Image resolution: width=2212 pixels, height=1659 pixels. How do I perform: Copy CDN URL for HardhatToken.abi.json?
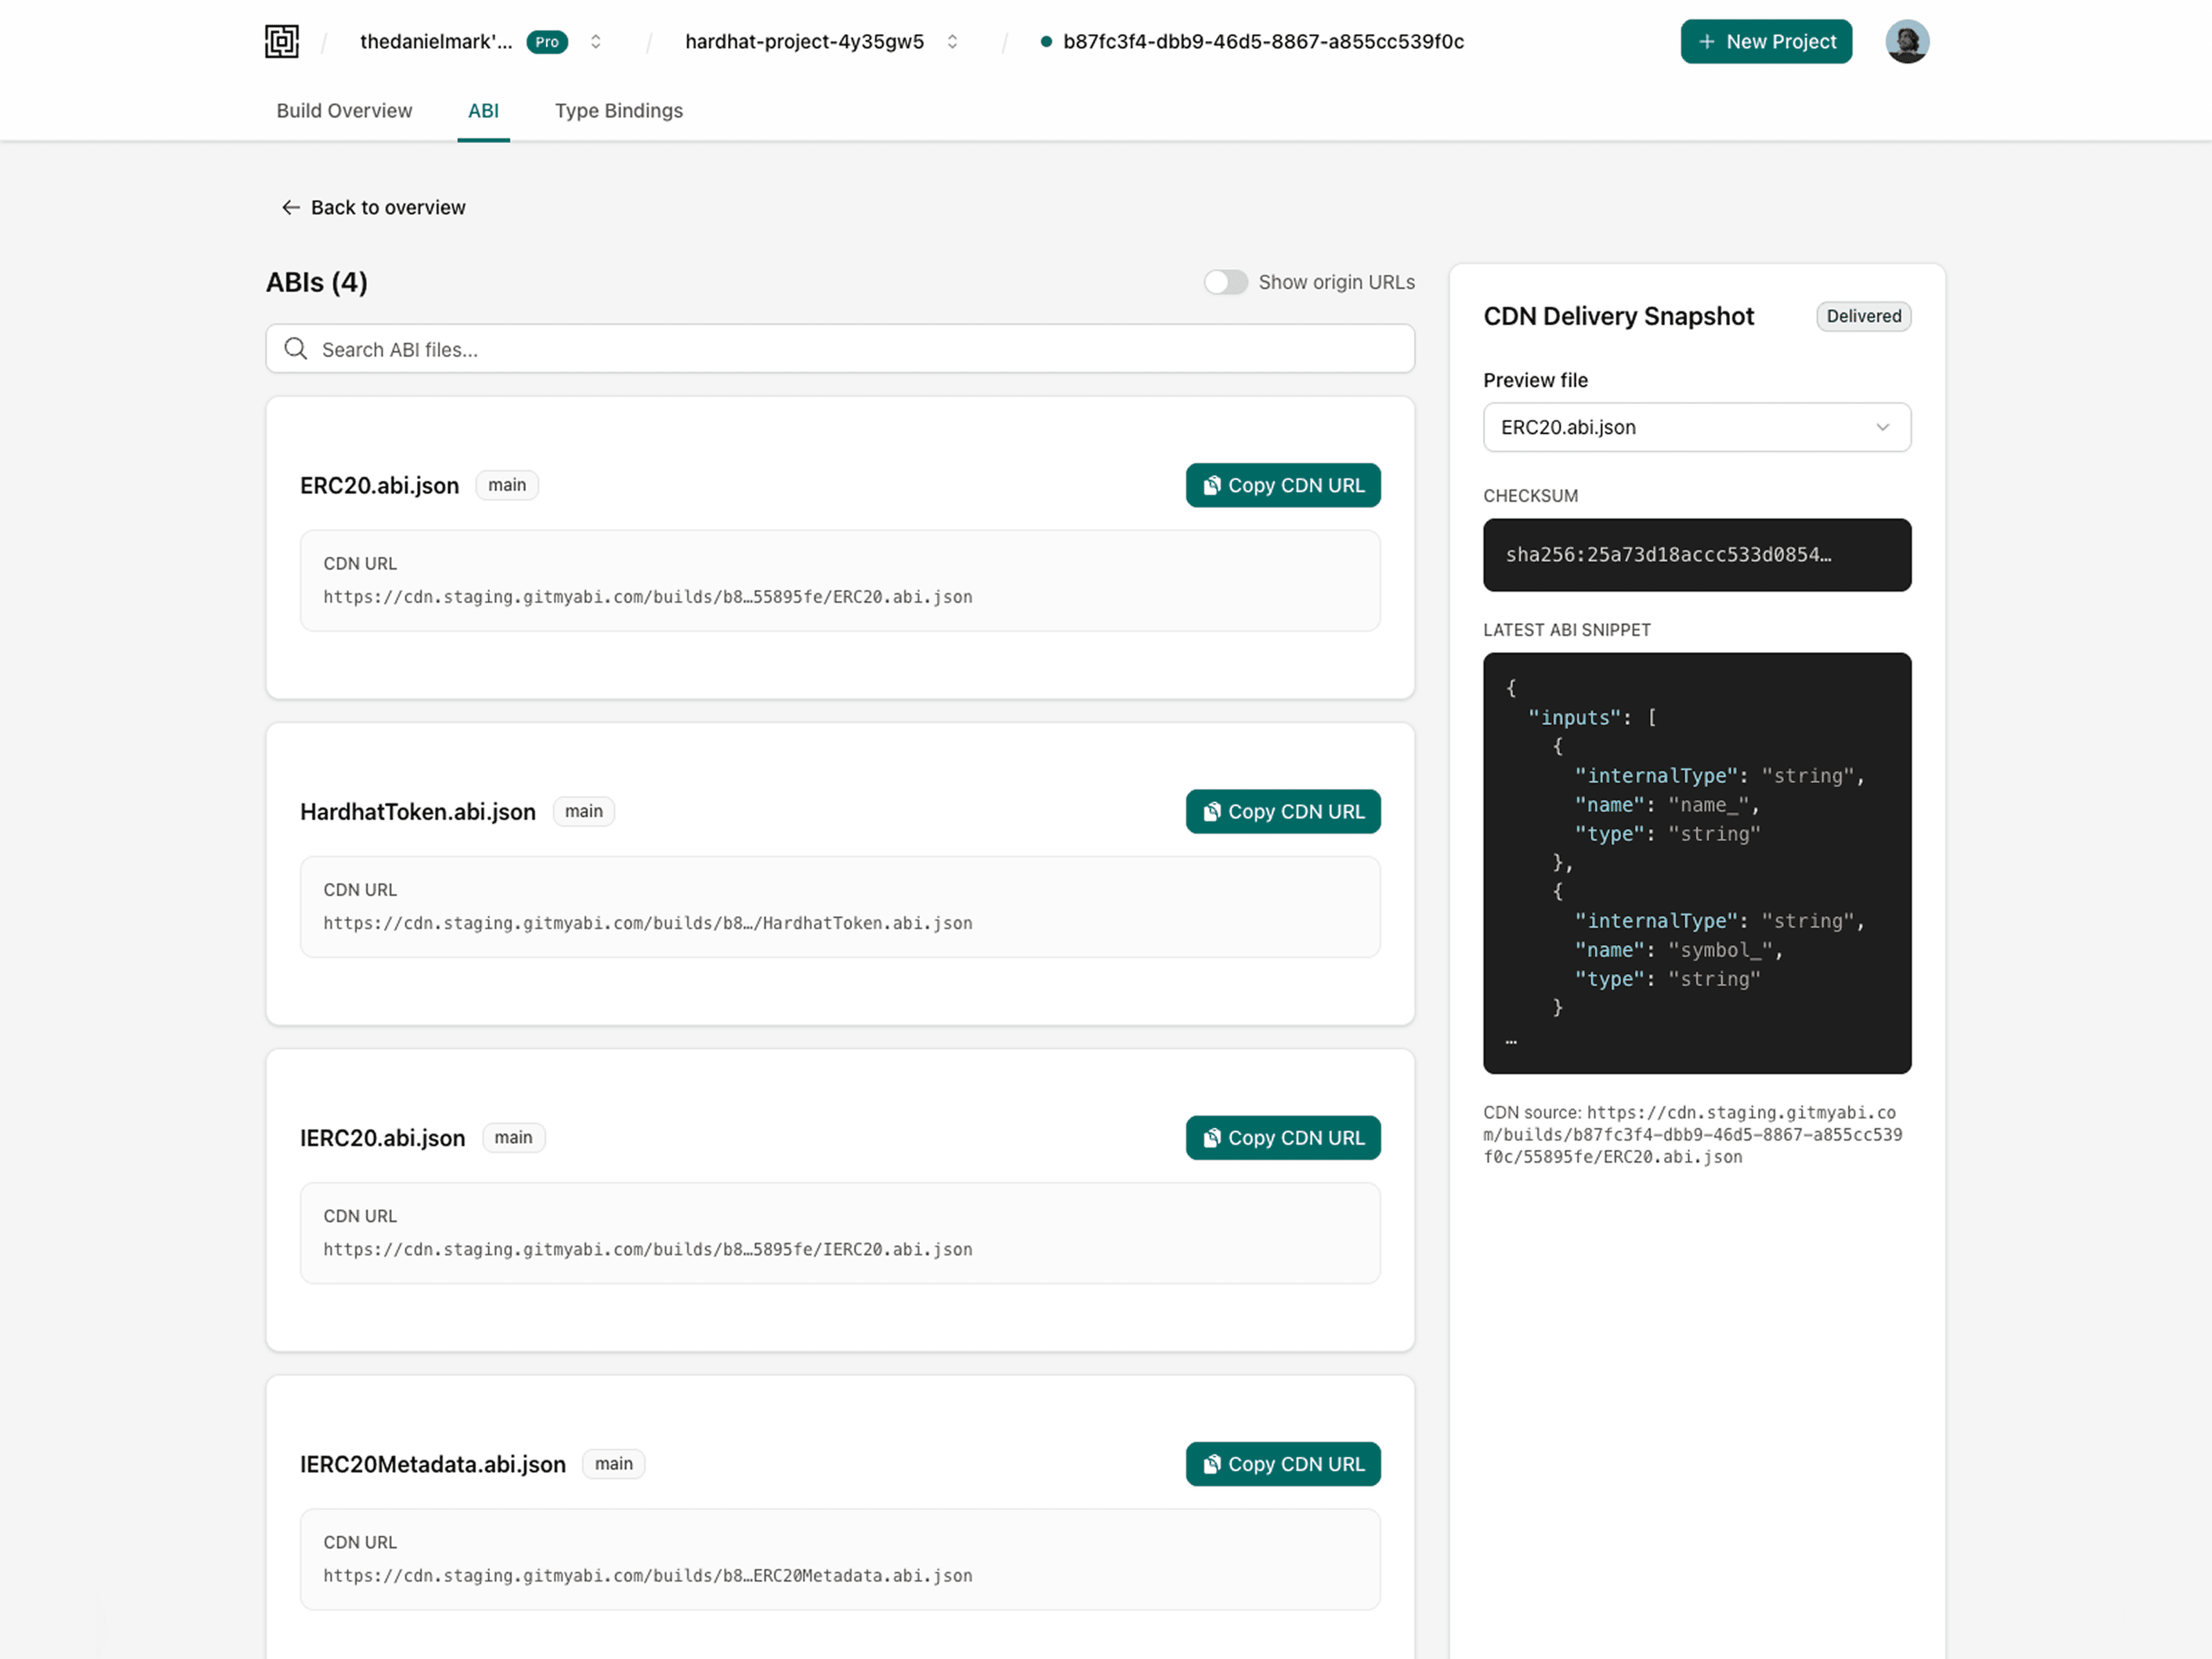[x=1283, y=811]
